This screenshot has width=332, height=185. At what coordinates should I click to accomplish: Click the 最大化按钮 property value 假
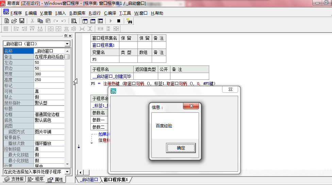[49, 155]
